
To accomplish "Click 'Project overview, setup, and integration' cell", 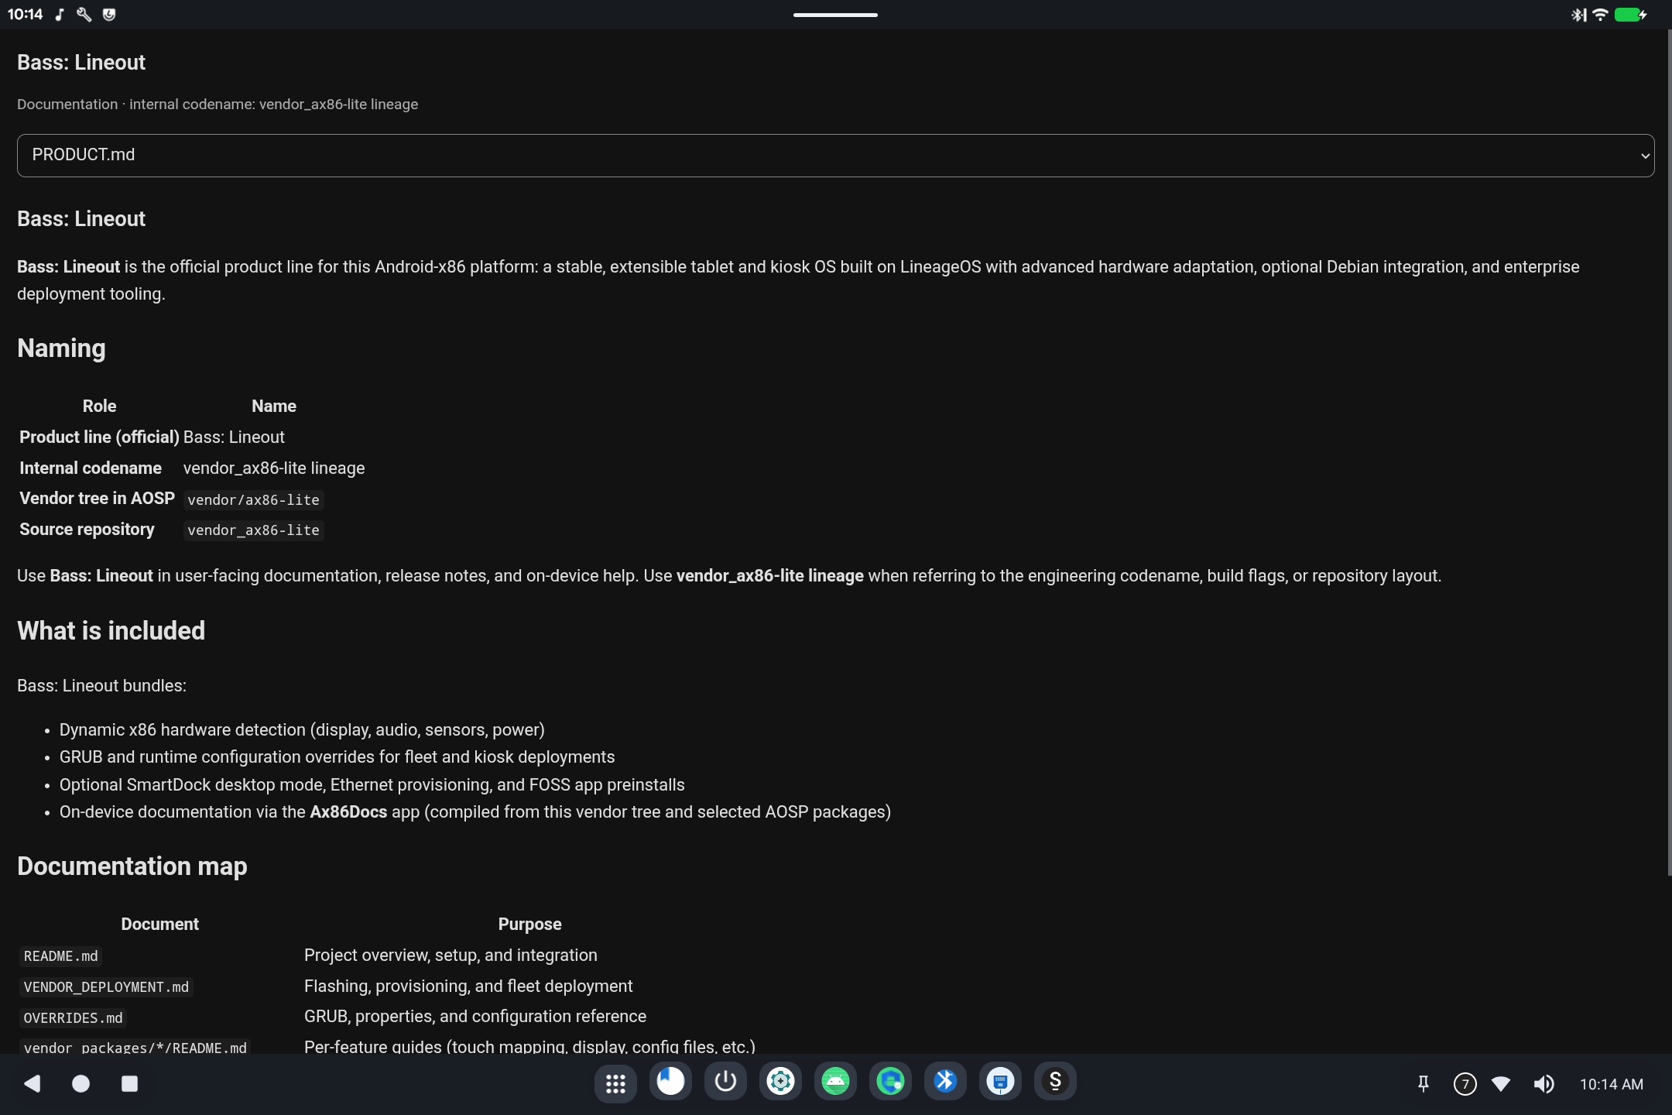I will pos(451,955).
